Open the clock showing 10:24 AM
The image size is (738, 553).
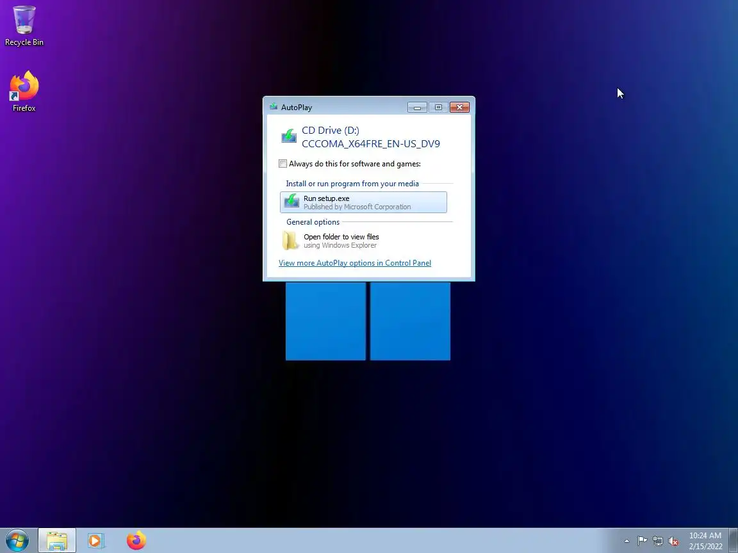point(705,541)
